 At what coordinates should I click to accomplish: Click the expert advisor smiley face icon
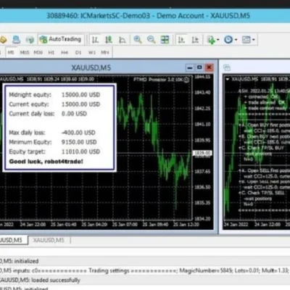coord(186,80)
